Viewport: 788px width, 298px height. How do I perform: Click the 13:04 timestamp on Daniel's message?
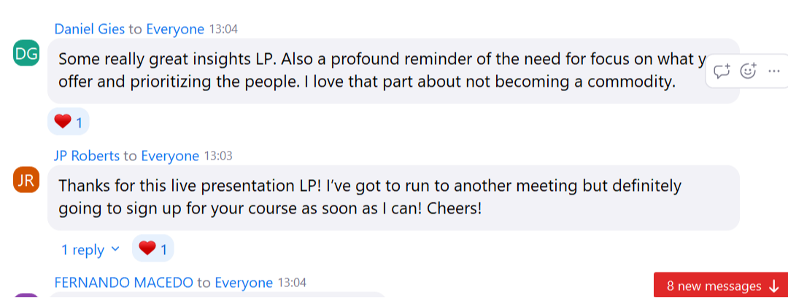pos(223,29)
